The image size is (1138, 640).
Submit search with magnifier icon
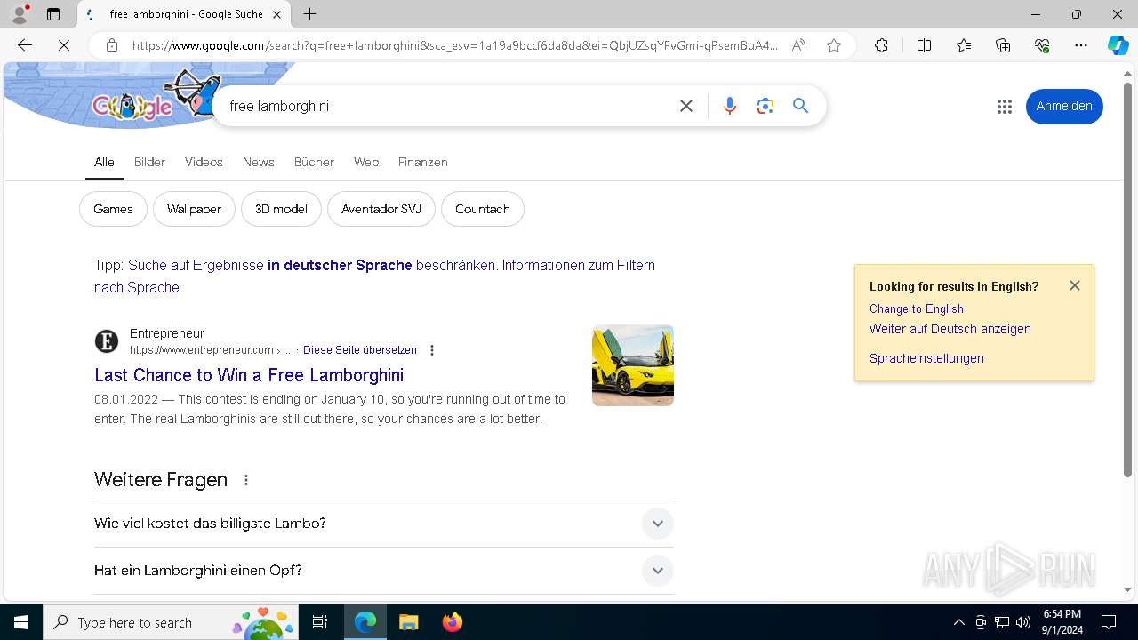click(x=801, y=106)
